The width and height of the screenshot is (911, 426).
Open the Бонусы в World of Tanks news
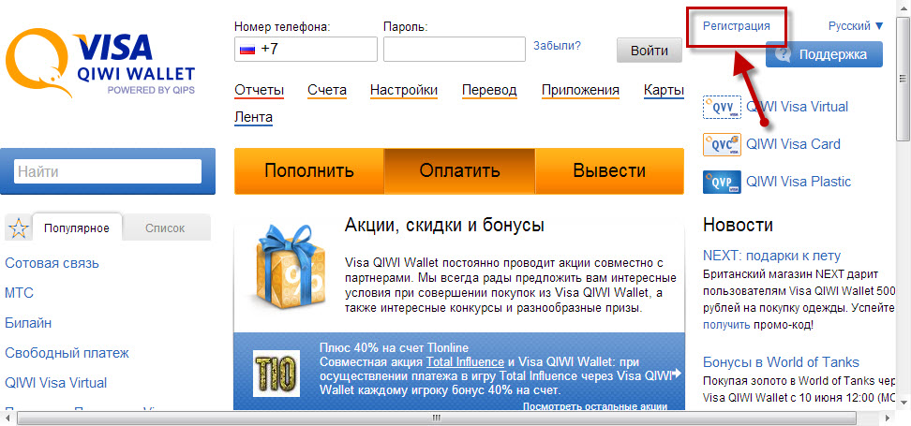click(781, 362)
